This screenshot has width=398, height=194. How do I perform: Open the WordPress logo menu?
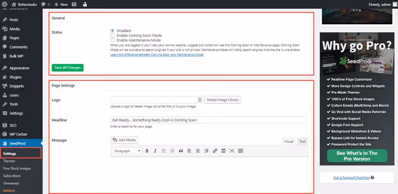(5, 4)
